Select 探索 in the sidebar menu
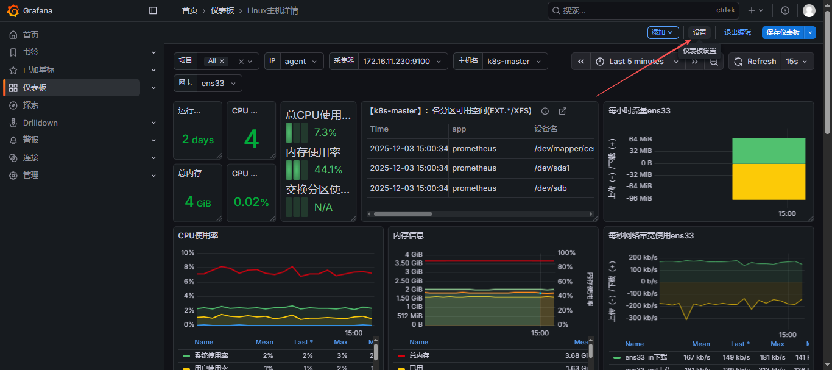This screenshot has width=832, height=370. tap(31, 105)
